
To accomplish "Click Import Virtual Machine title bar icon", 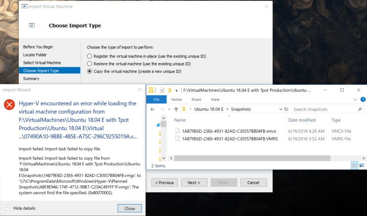I will coord(24,6).
